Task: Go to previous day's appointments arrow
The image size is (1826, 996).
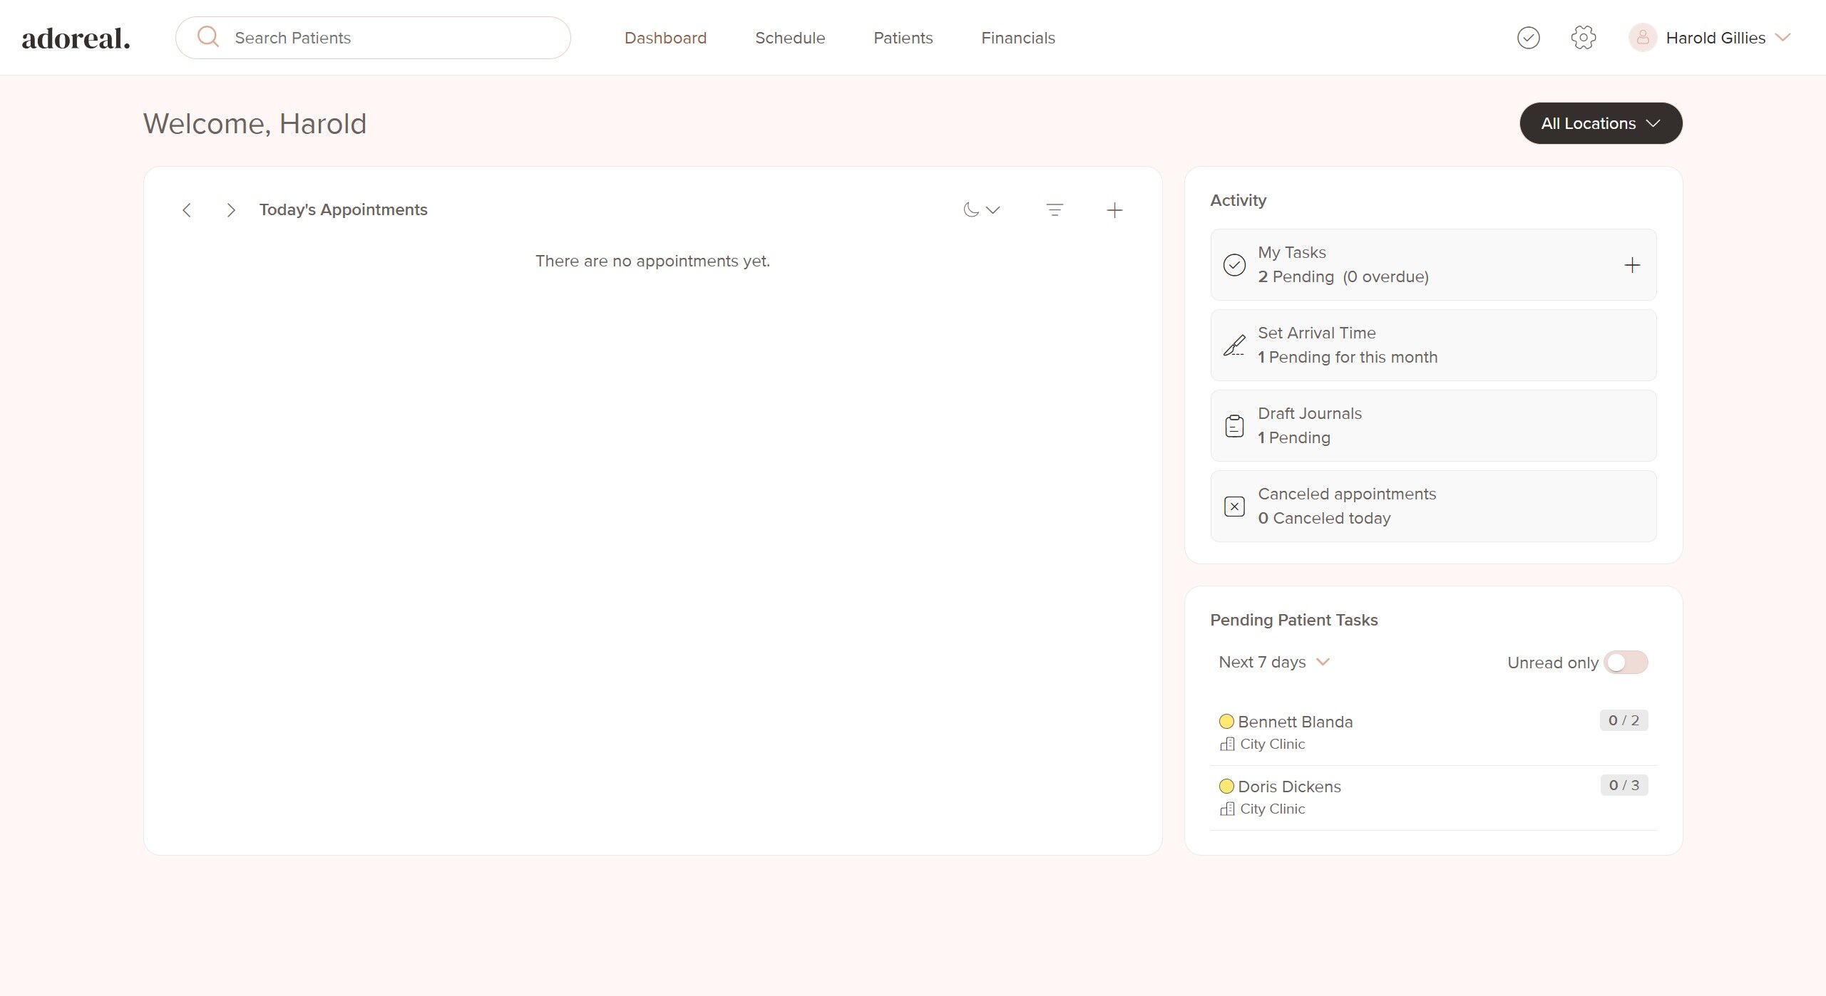Action: click(x=187, y=210)
